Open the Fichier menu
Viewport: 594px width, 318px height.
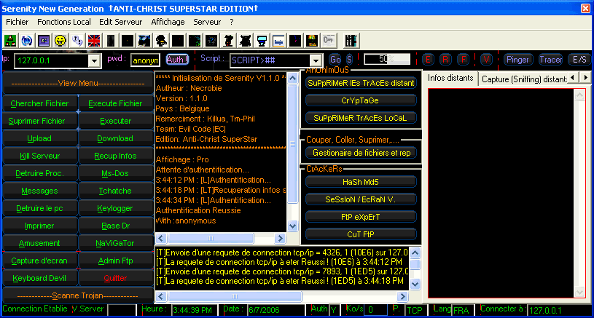coord(17,22)
